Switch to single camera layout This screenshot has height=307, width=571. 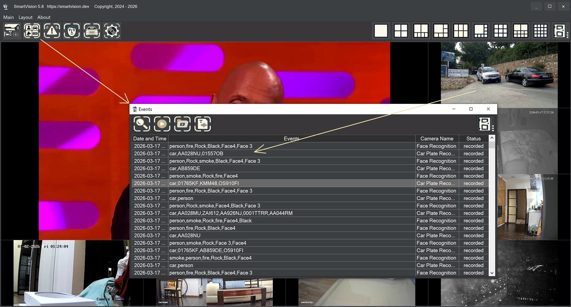(381, 31)
